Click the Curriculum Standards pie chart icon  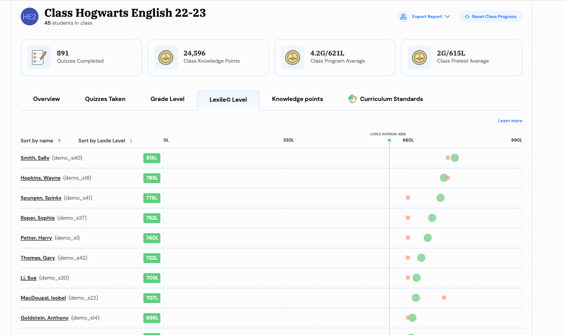click(352, 99)
